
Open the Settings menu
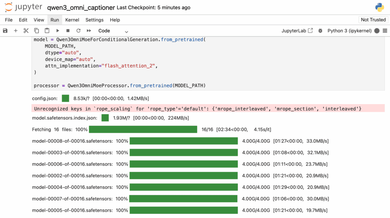94,20
